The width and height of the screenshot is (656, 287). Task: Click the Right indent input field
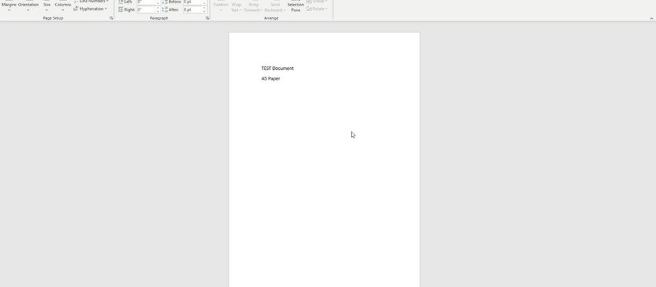click(146, 9)
